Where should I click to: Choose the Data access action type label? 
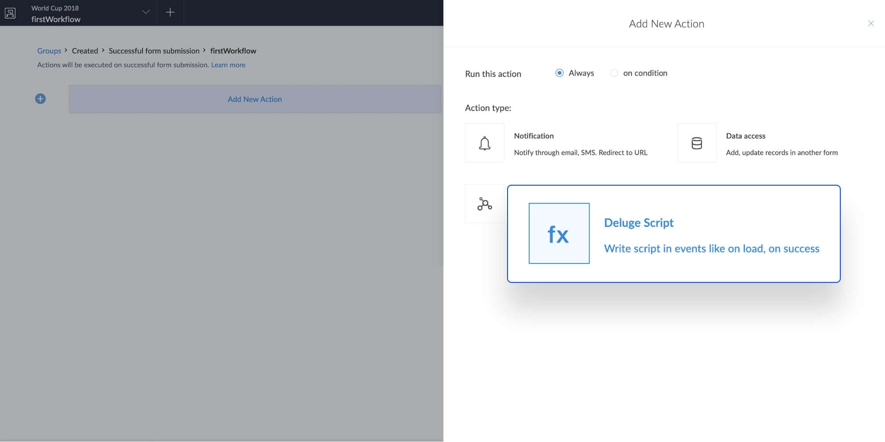[745, 136]
